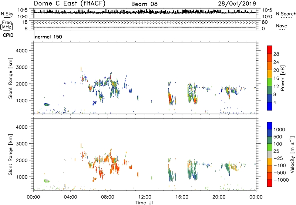
Task: Click the "Power [dB]" colorbar title
Action: (x=282, y=78)
